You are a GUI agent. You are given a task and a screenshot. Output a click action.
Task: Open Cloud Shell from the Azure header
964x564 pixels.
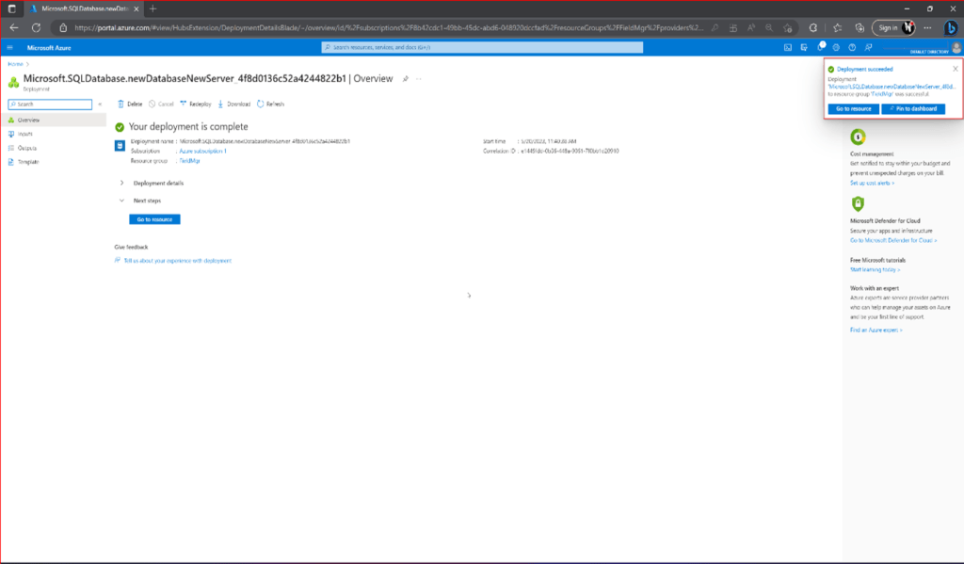(788, 47)
